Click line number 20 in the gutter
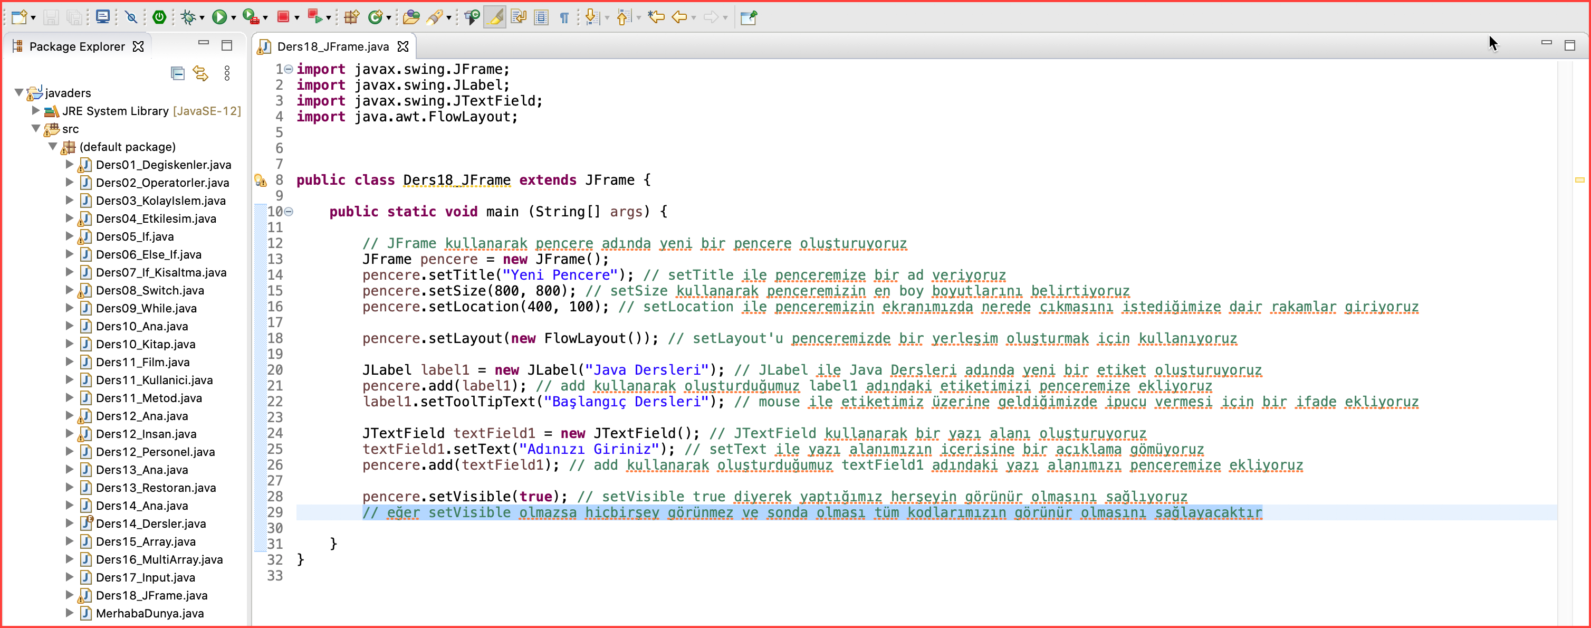The height and width of the screenshot is (628, 1591). pyautogui.click(x=275, y=369)
